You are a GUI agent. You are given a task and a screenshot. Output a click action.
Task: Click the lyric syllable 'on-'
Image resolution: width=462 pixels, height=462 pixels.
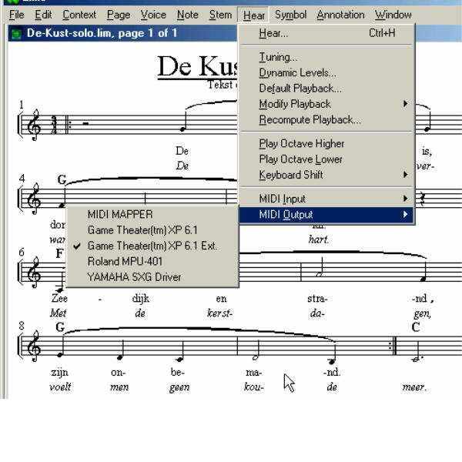click(x=118, y=373)
